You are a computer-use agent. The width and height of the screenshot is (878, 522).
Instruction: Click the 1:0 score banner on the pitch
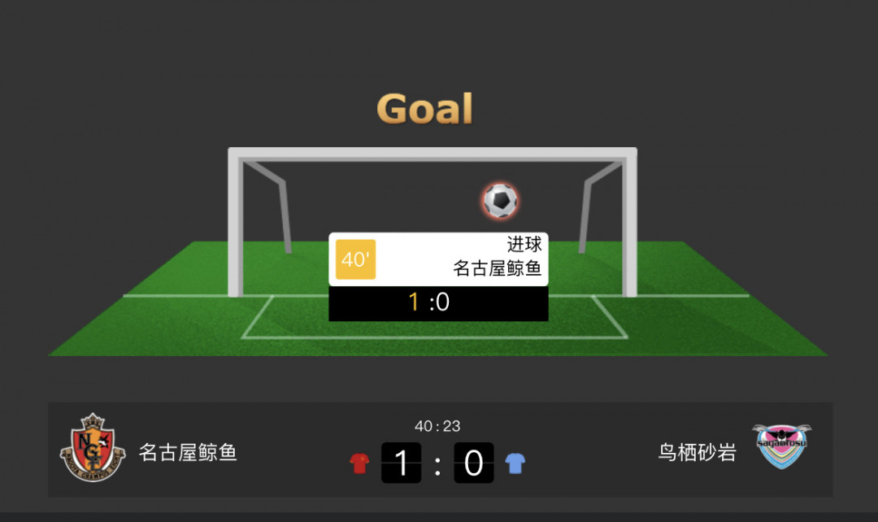click(x=438, y=303)
